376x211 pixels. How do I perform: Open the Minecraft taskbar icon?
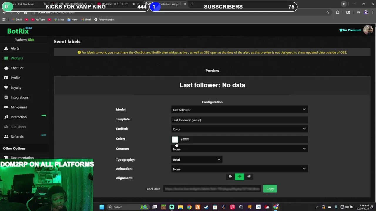tap(163, 207)
